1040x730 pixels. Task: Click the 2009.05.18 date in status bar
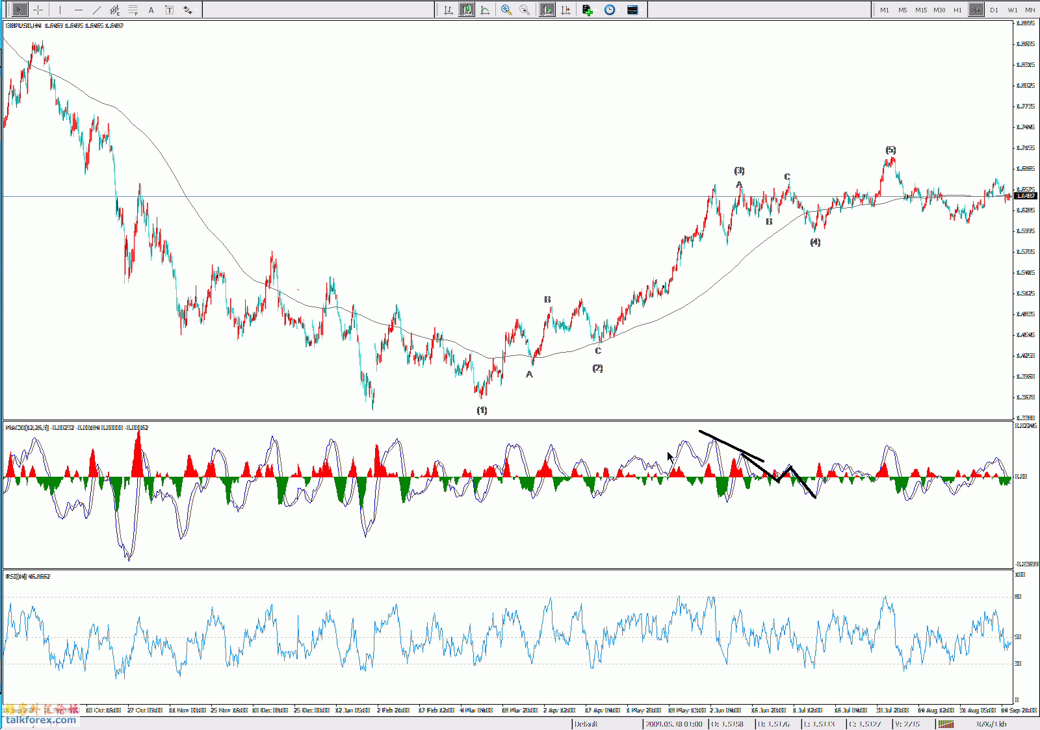tap(674, 724)
